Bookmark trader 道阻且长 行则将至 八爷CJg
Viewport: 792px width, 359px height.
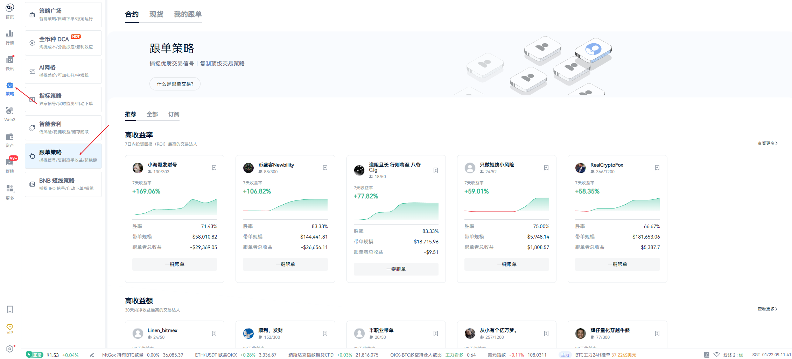pyautogui.click(x=436, y=170)
